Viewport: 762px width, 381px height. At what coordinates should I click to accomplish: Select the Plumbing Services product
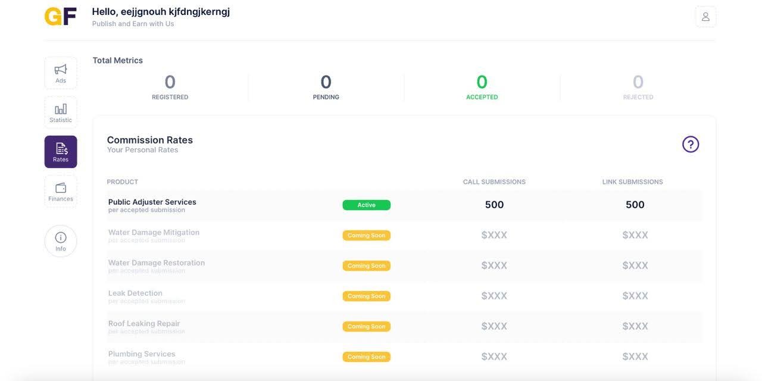pos(142,354)
